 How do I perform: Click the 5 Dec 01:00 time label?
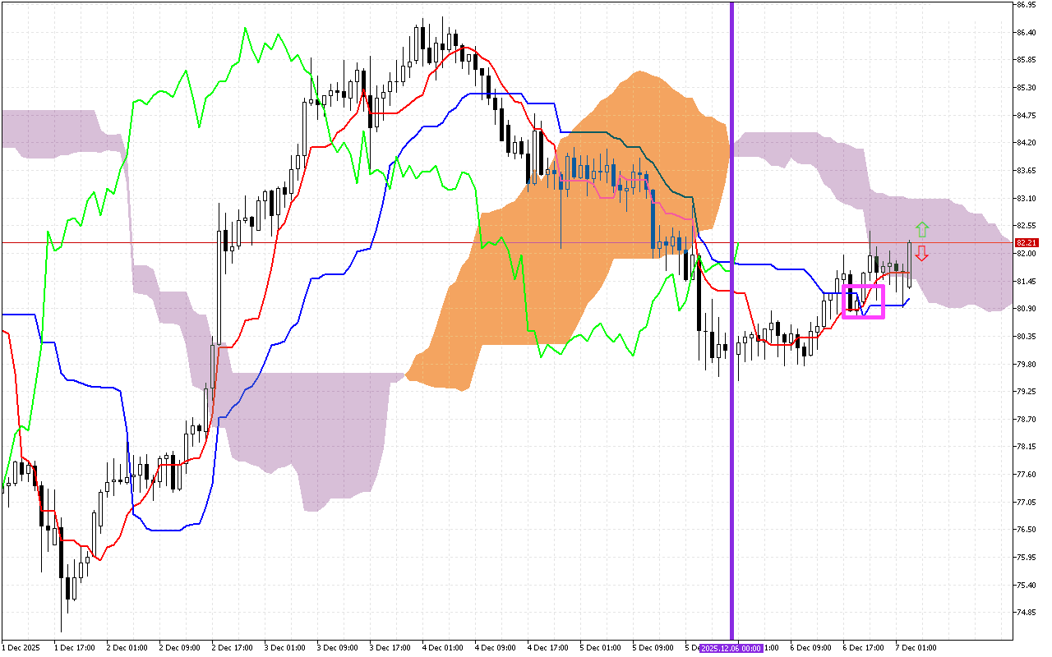pos(601,648)
